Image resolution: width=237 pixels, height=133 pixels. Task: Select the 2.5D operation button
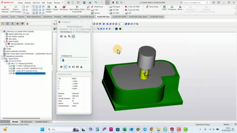point(95,10)
